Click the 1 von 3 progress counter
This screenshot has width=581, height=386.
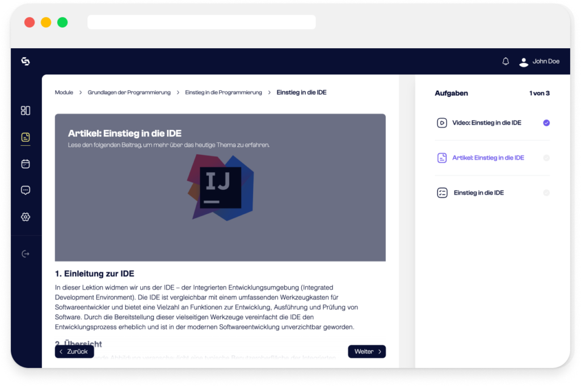coord(539,94)
